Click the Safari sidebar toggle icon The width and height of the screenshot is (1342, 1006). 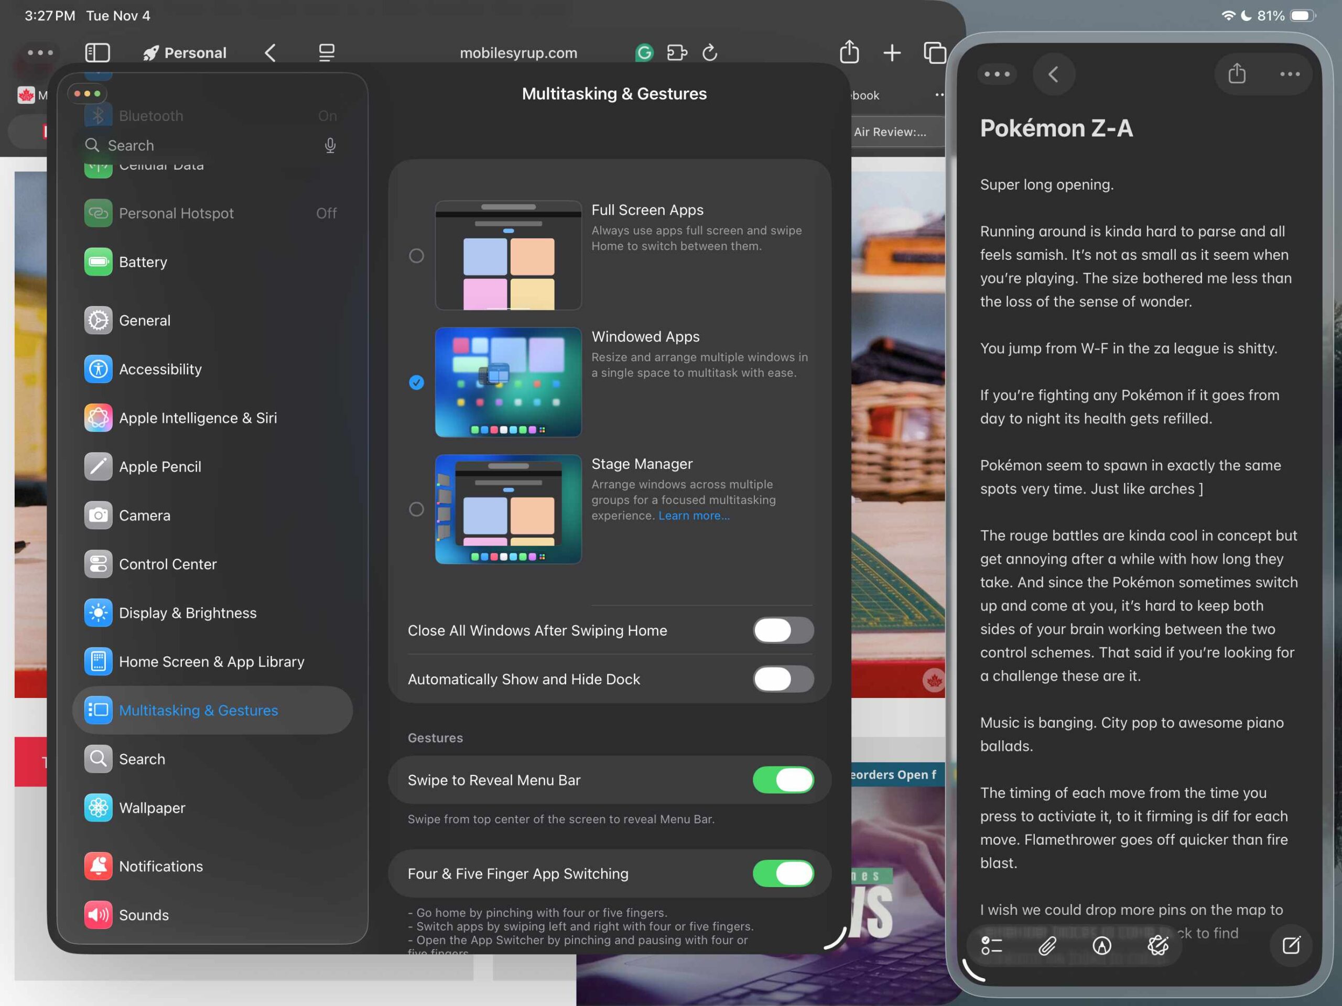coord(97,53)
